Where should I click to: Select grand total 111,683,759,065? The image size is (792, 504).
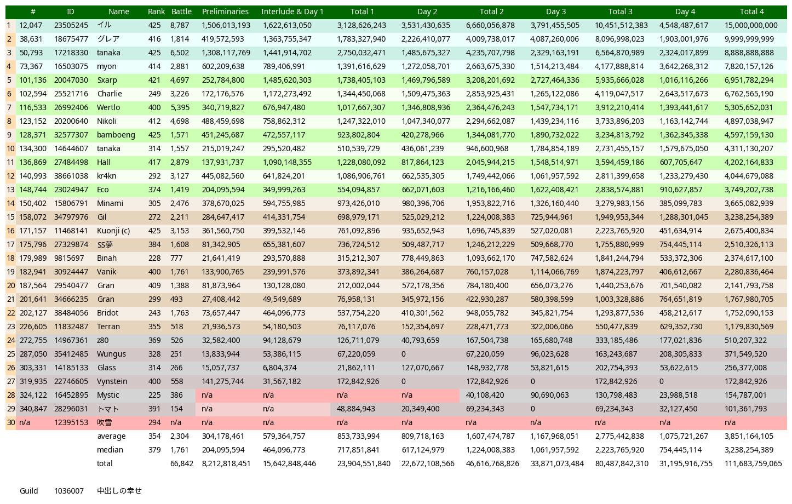point(753,463)
